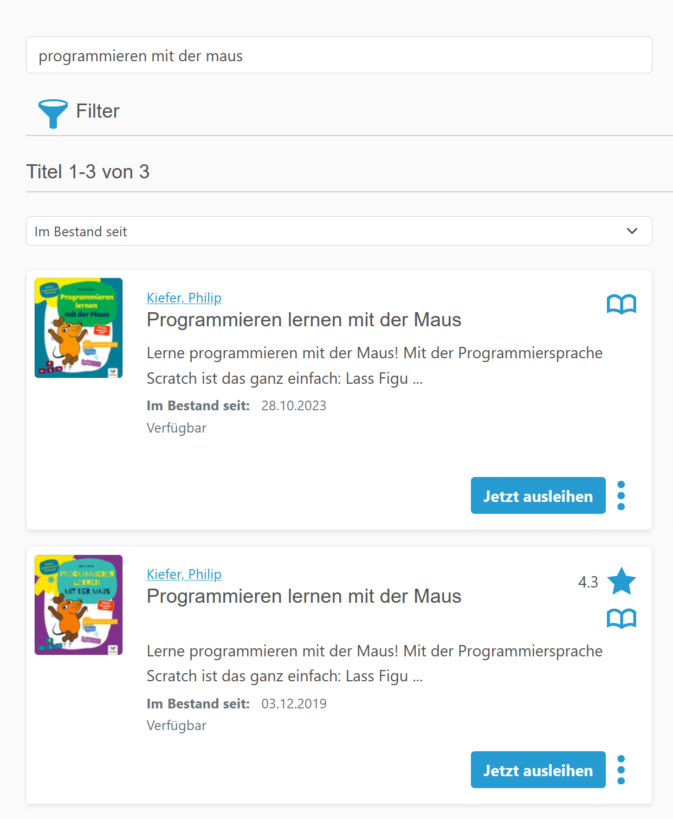
Task: Open the 'Im Bestand seit' sort dropdown
Action: pyautogui.click(x=325, y=231)
